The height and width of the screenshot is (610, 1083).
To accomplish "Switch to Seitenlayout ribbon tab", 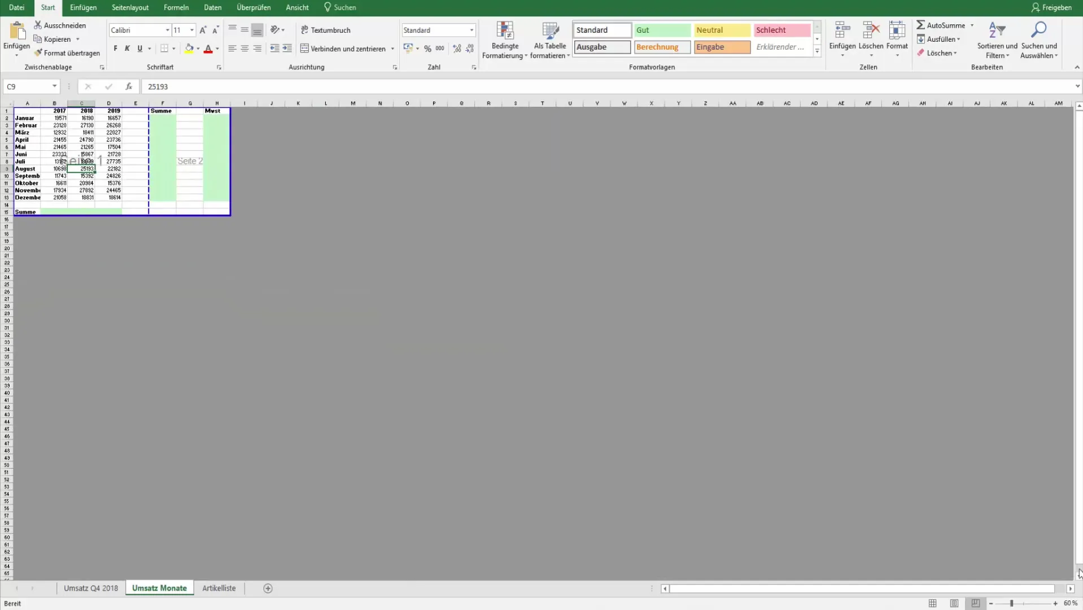I will tap(130, 7).
